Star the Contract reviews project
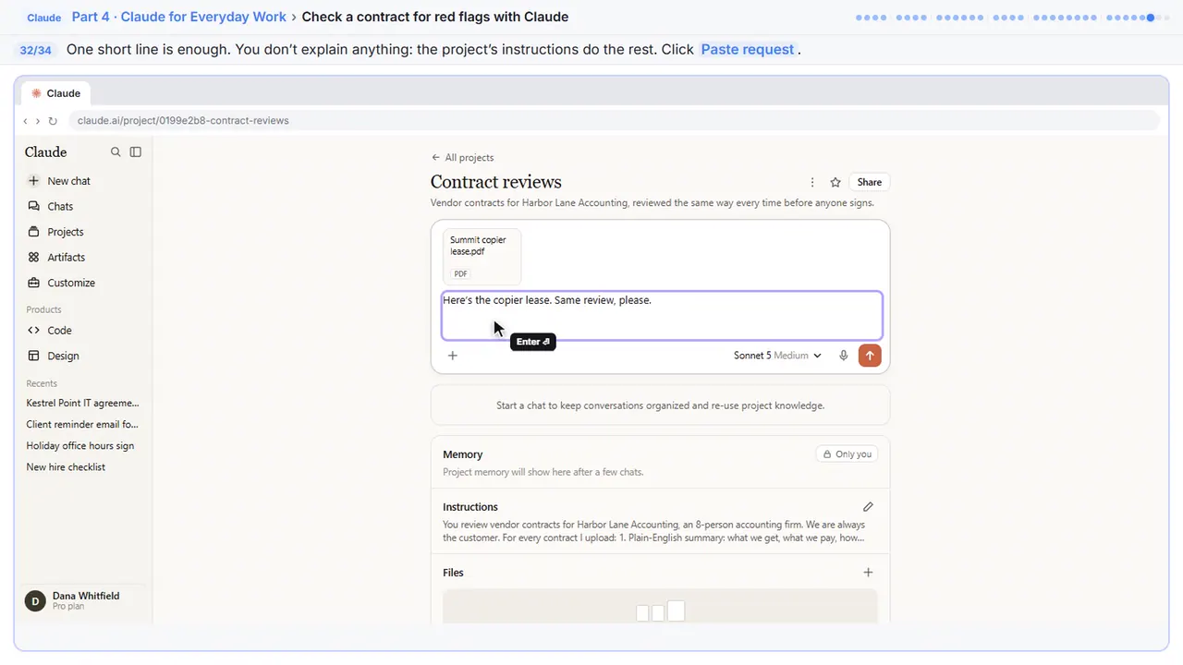The height and width of the screenshot is (665, 1183). point(835,183)
